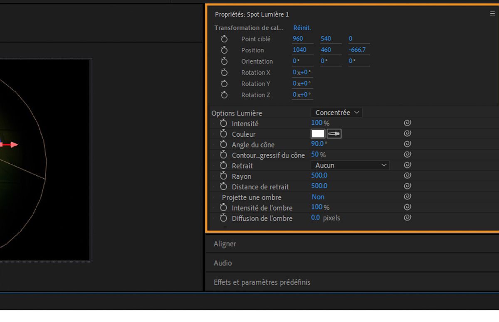Open the light type dropdown Concentrée

(336, 113)
